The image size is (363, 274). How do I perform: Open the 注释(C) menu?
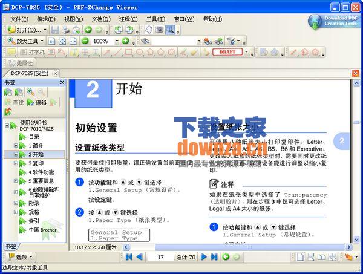point(128,19)
